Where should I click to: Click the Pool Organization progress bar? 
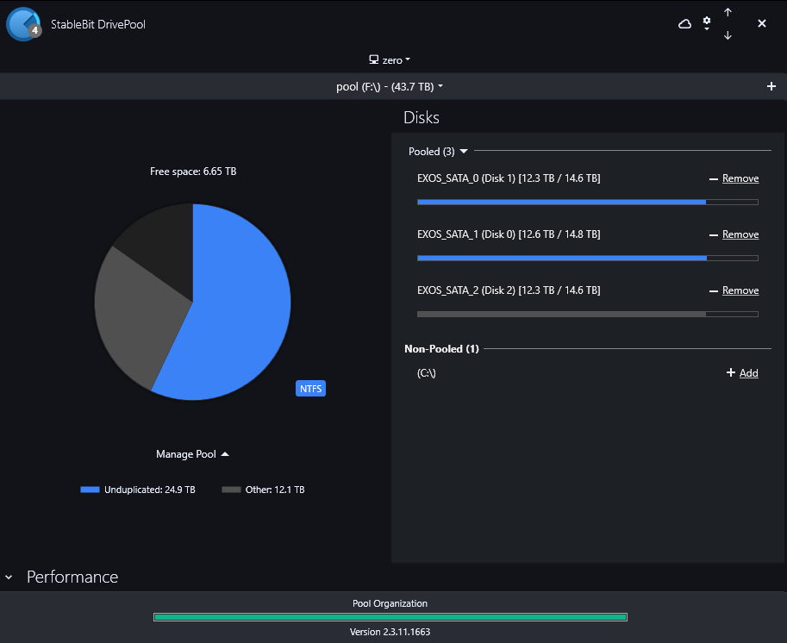(x=390, y=617)
